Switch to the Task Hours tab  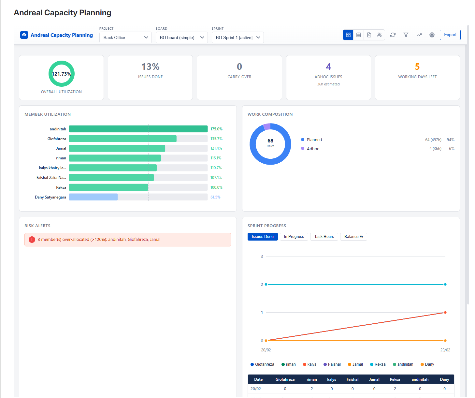point(324,236)
